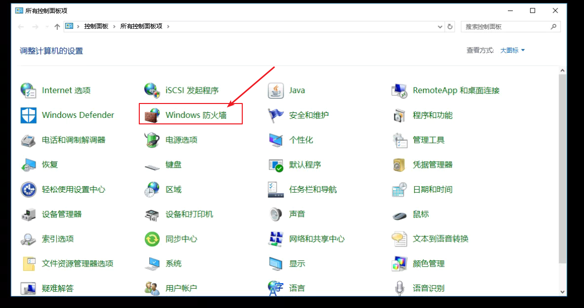584x308 pixels.
Task: Expand the address bar history dropdown
Action: [x=440, y=27]
